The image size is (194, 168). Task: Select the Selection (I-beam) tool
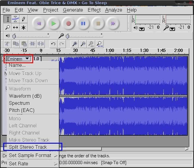pos(8,19)
